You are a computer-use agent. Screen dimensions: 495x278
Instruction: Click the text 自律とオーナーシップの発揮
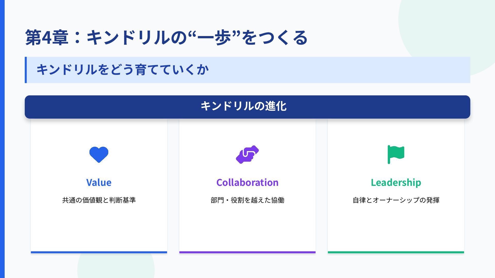(x=396, y=200)
